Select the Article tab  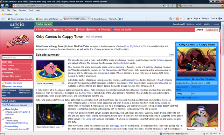point(200,30)
